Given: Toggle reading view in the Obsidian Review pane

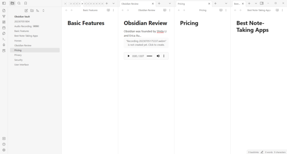Looking at the screenshot, I should (165, 10).
